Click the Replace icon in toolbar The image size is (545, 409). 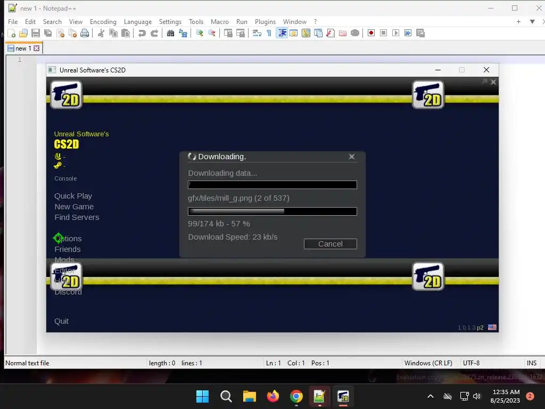(x=183, y=33)
